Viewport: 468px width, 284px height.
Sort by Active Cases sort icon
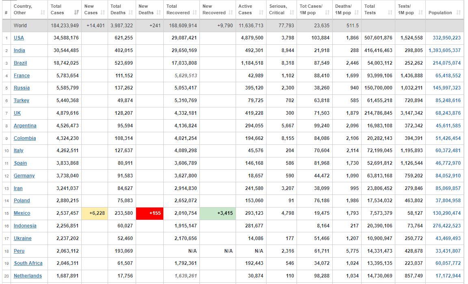point(261,13)
